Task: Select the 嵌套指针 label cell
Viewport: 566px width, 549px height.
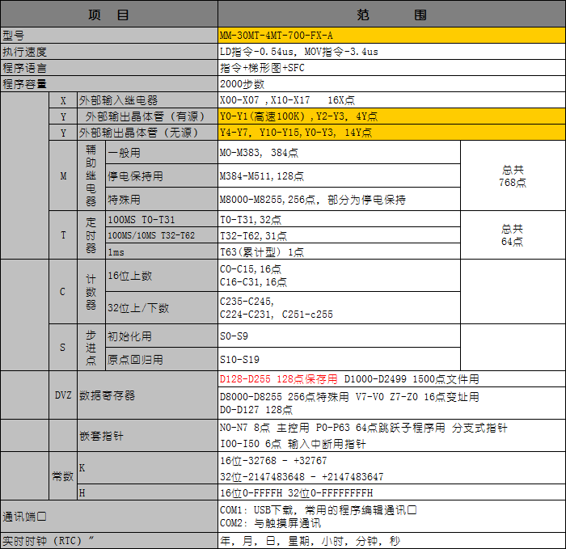Action: pos(147,435)
